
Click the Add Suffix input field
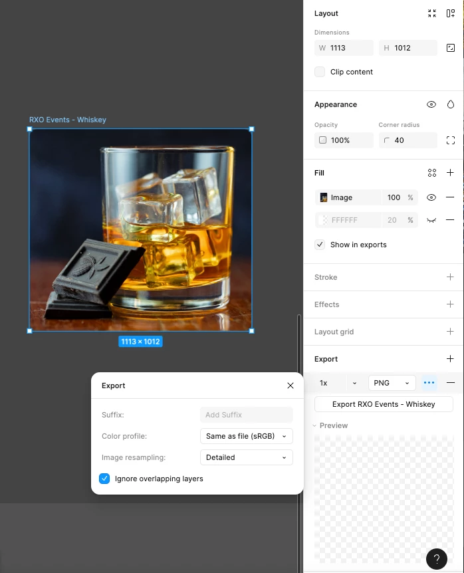247,415
